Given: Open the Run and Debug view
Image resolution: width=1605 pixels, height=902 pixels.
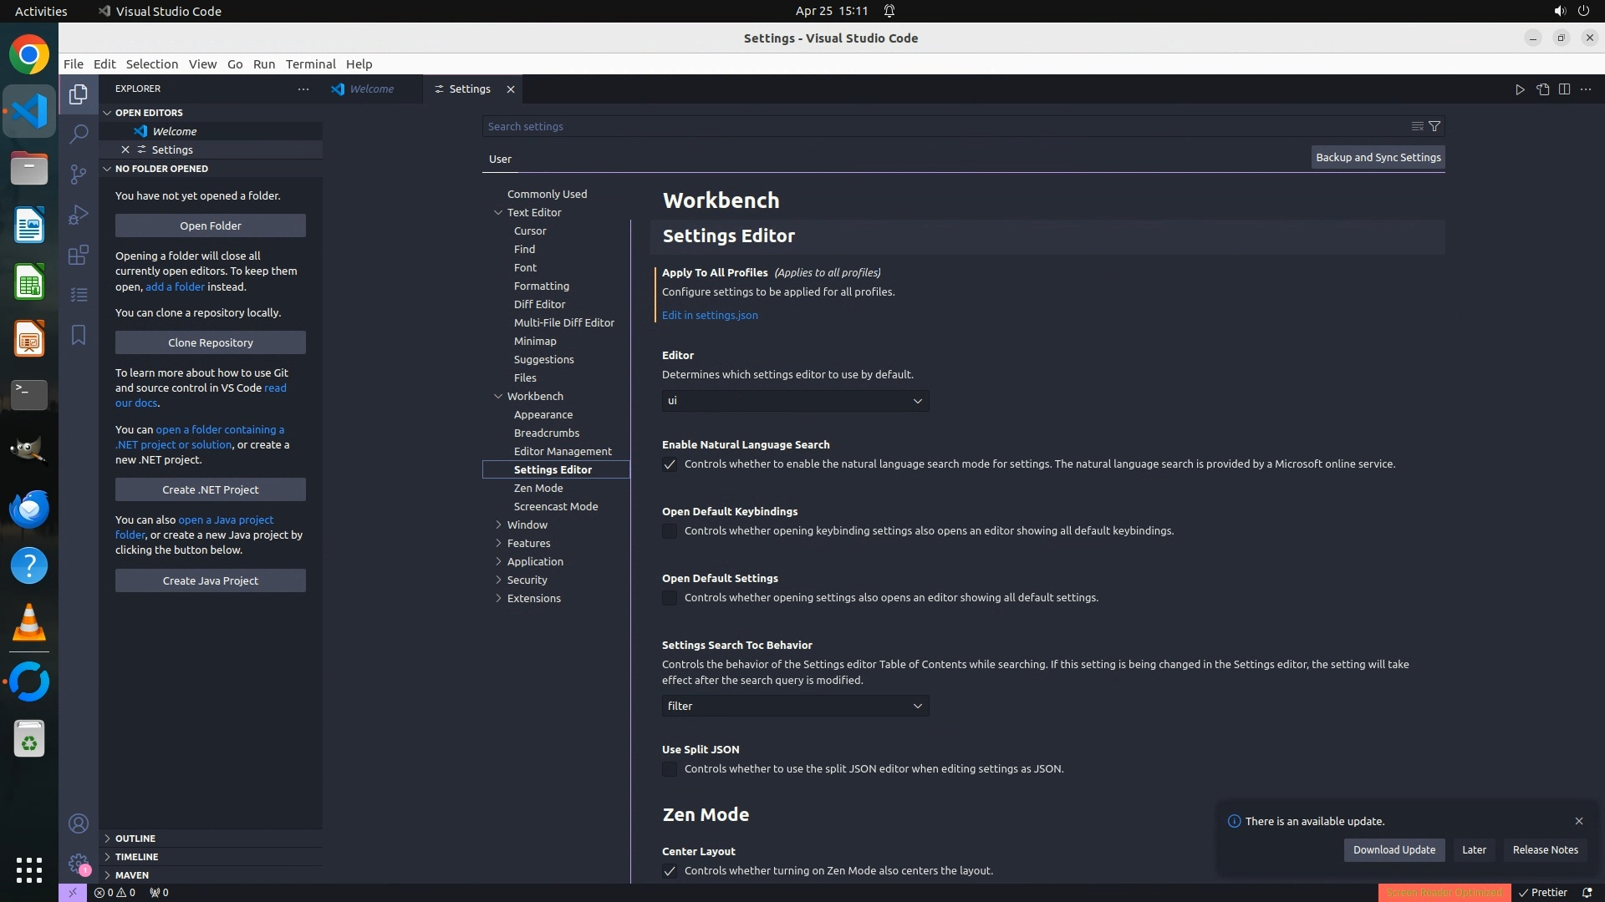Looking at the screenshot, I should pos(79,215).
